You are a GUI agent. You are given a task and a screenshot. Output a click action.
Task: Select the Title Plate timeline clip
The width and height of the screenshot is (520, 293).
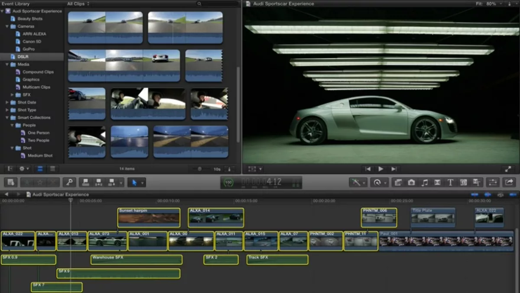(433, 217)
